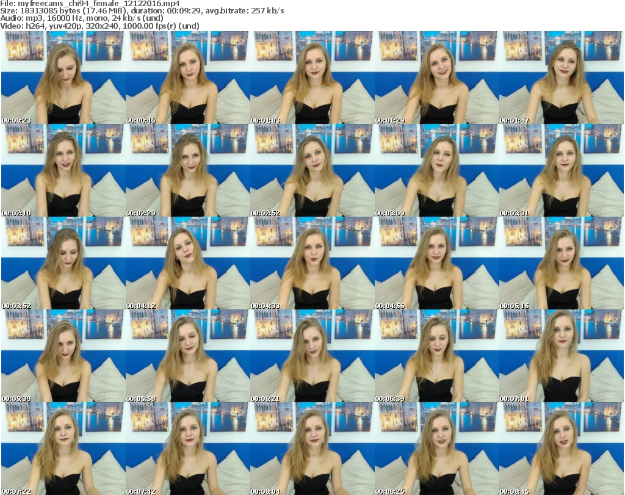Pick the thumbnail frame stamped 00:04:33

point(312,263)
